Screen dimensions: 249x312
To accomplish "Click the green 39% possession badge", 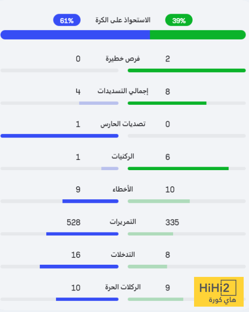I will (x=178, y=20).
